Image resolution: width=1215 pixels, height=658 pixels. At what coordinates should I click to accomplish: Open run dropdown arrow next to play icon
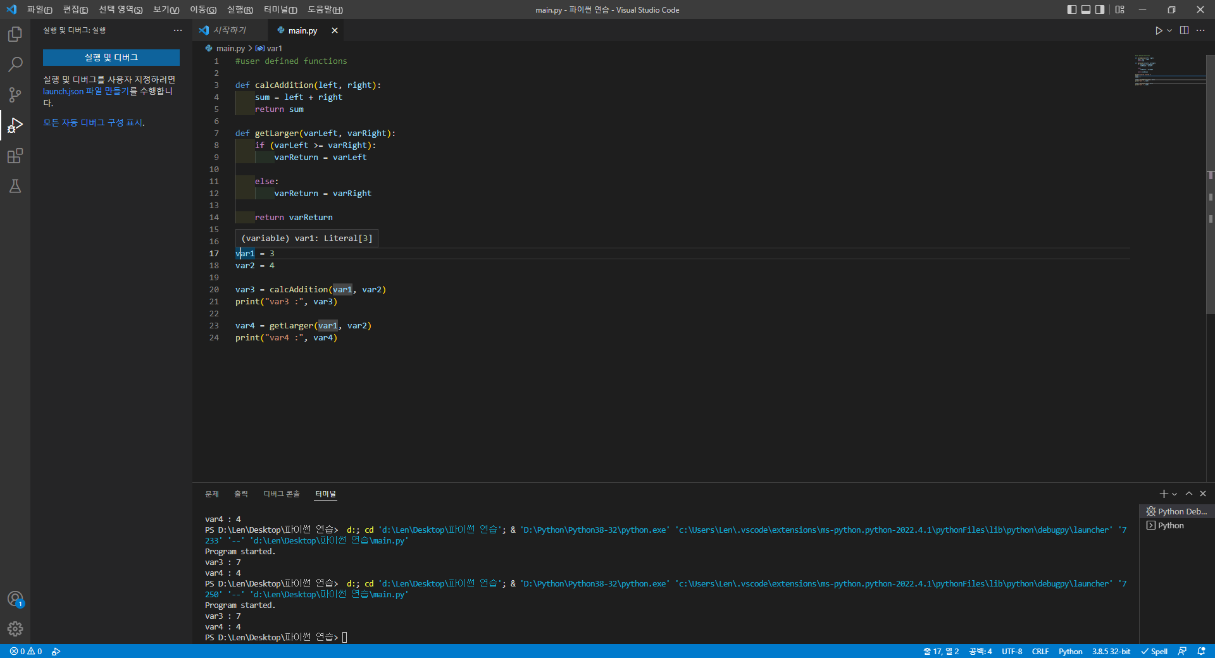coord(1169,30)
